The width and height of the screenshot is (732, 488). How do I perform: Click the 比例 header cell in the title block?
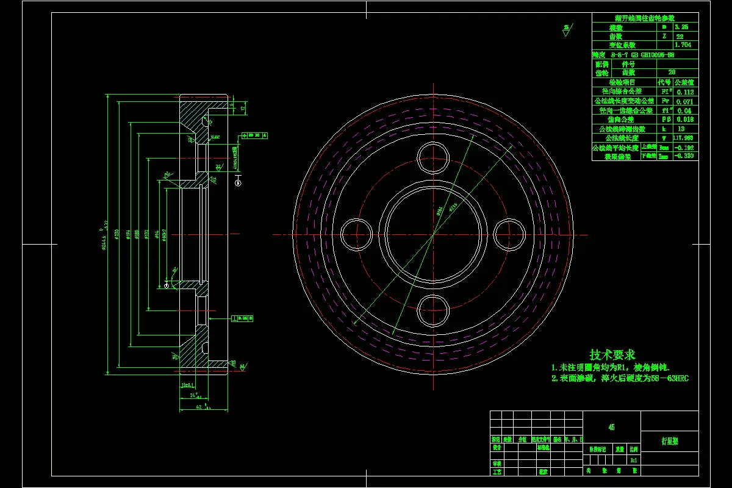coord(634,448)
